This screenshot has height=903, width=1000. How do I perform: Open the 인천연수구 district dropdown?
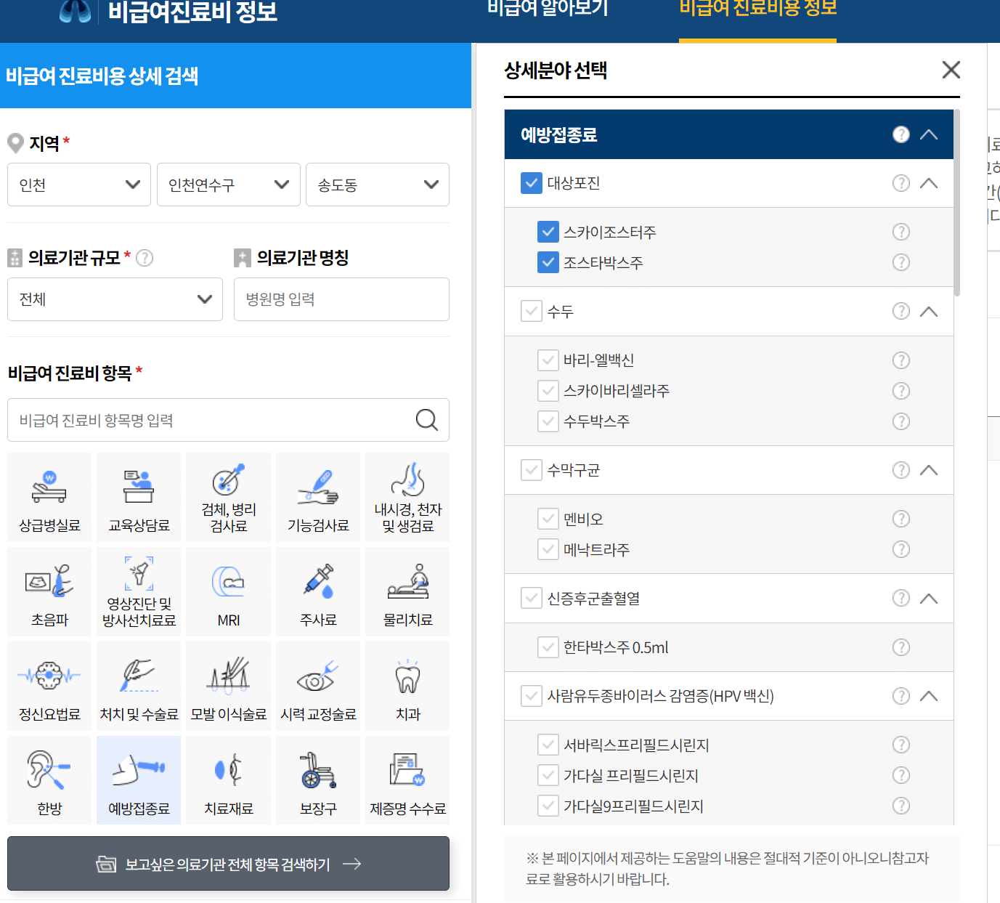(228, 185)
